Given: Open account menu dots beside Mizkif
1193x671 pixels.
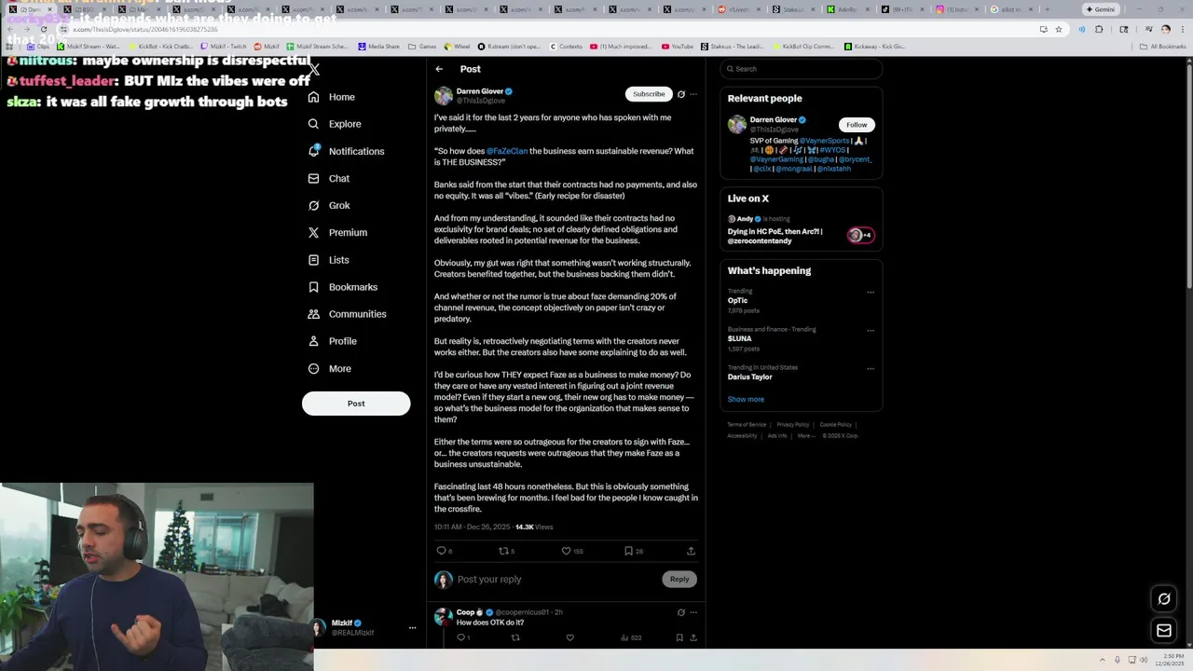Looking at the screenshot, I should pyautogui.click(x=412, y=628).
